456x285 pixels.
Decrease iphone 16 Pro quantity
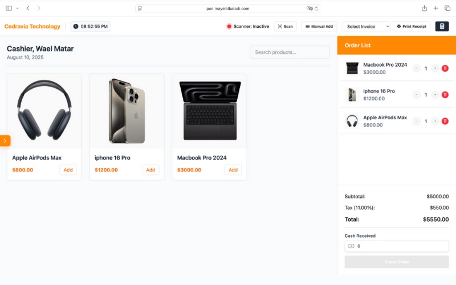click(417, 95)
